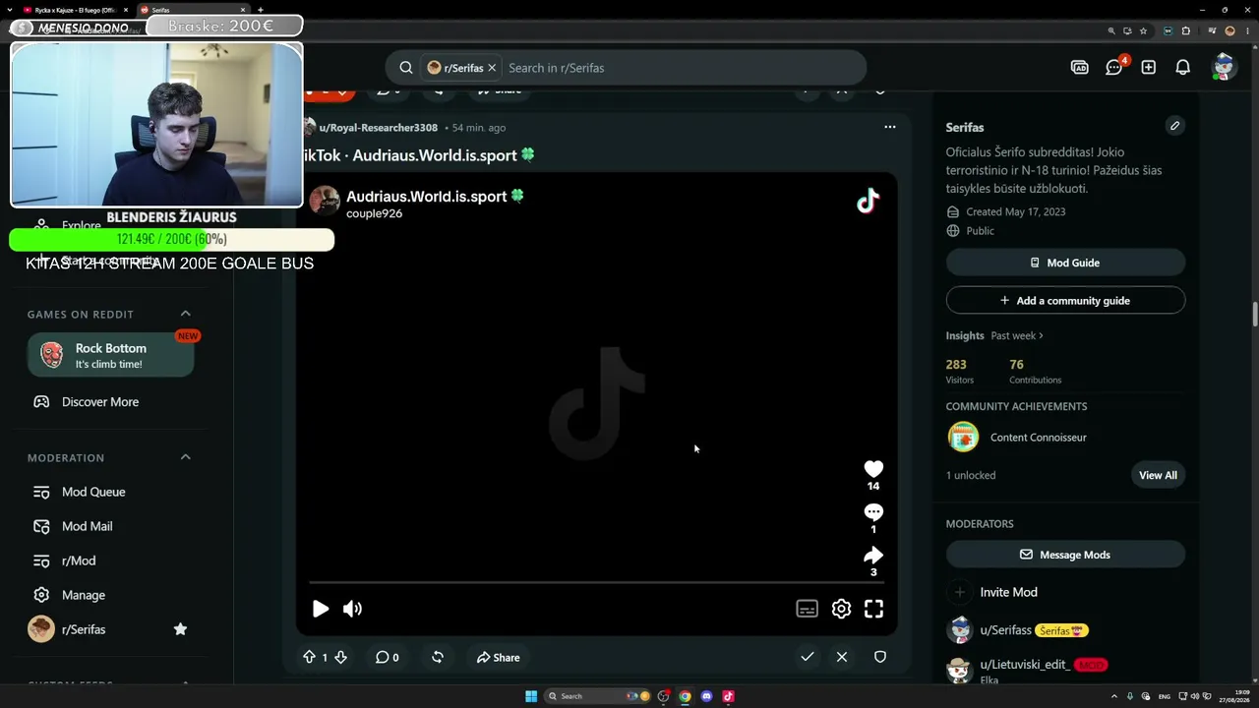Open the Reddit advertise AD icon
Screen dimensions: 1259x708
[x=1079, y=68]
